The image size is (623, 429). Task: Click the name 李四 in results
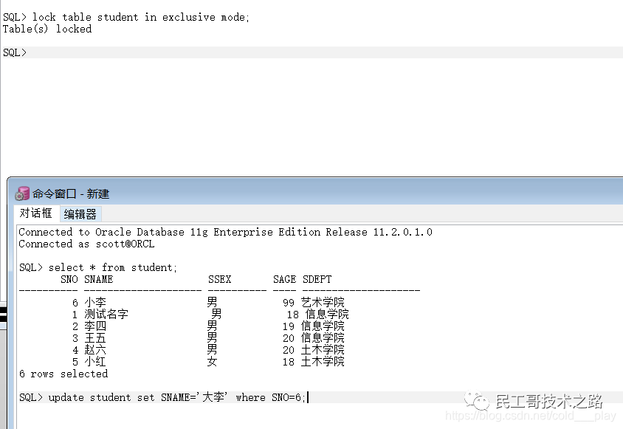(x=95, y=326)
